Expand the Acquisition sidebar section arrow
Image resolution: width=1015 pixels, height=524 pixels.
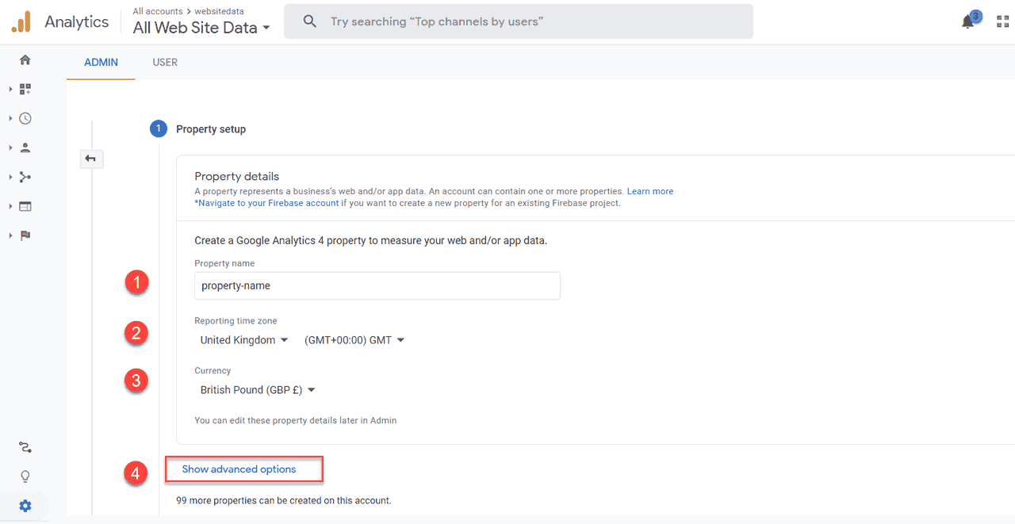[10, 177]
